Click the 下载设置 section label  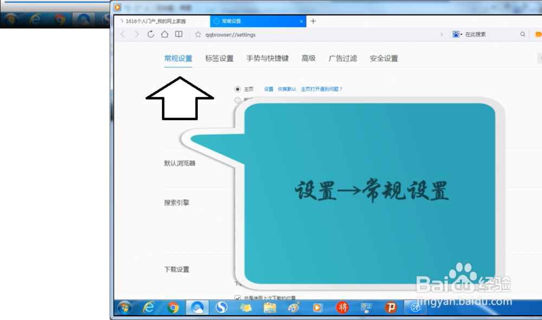177,269
